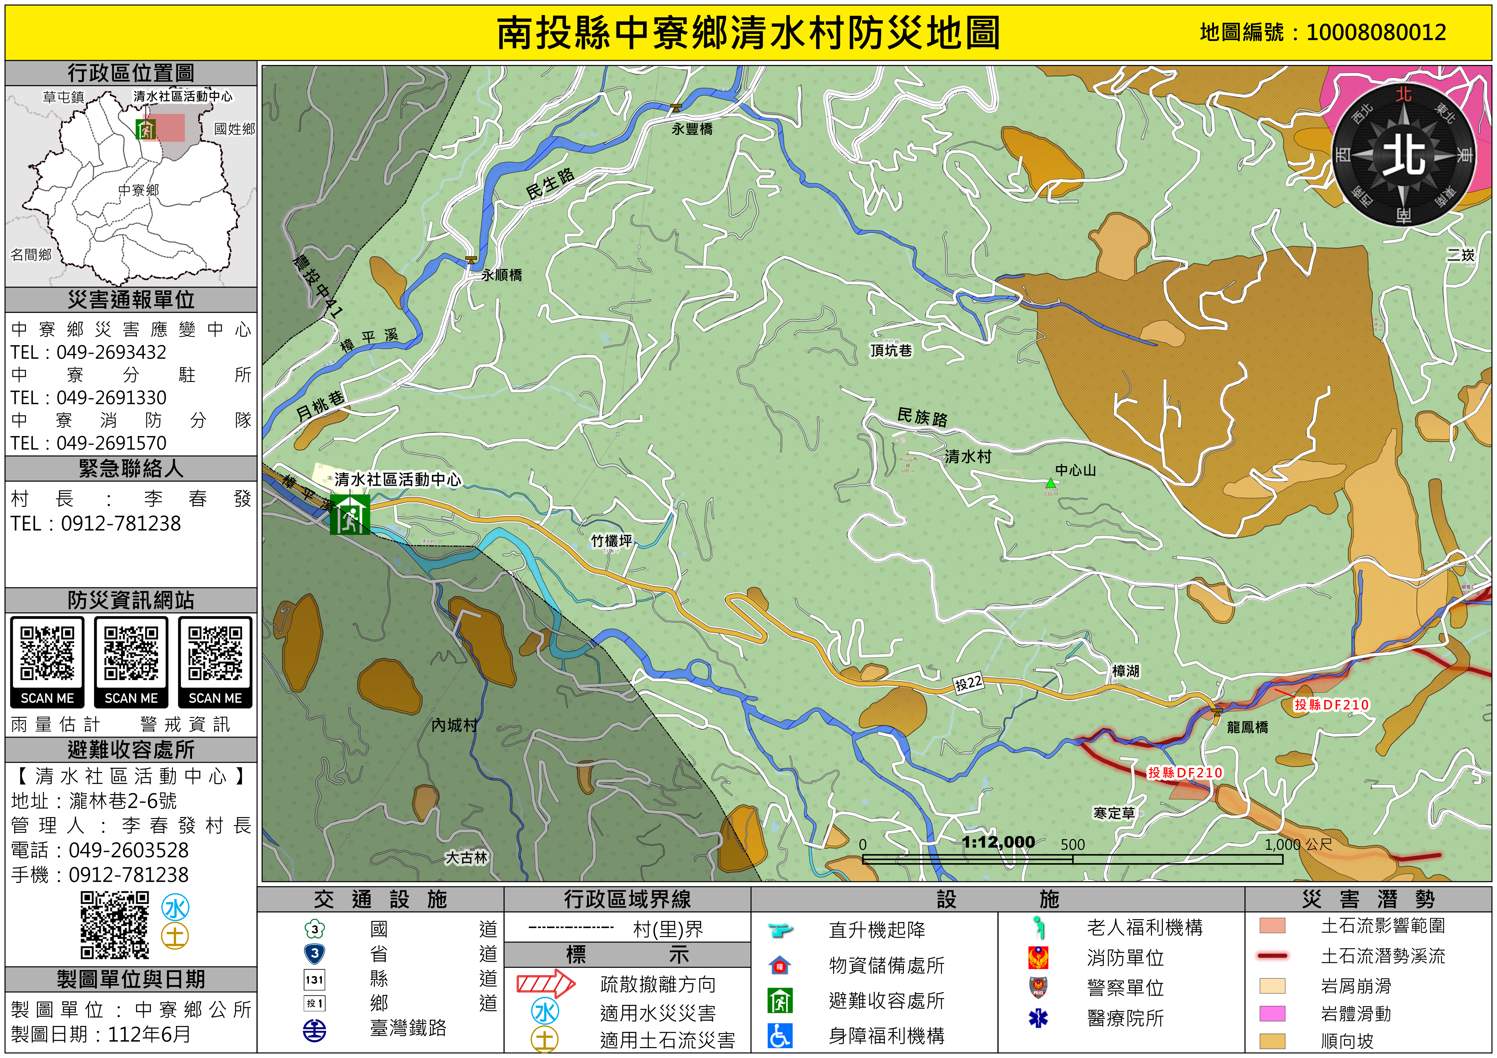Viewport: 1497px width, 1058px height.
Task: Click the elderly welfare institution legend icon
Action: point(1038,927)
